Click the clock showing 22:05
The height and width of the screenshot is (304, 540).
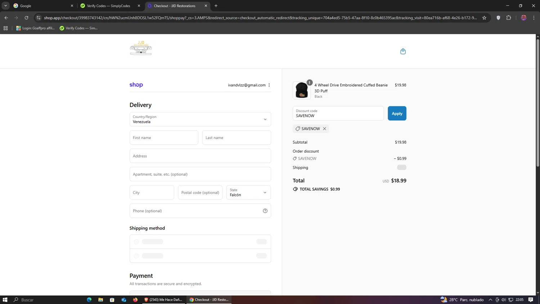point(519,300)
